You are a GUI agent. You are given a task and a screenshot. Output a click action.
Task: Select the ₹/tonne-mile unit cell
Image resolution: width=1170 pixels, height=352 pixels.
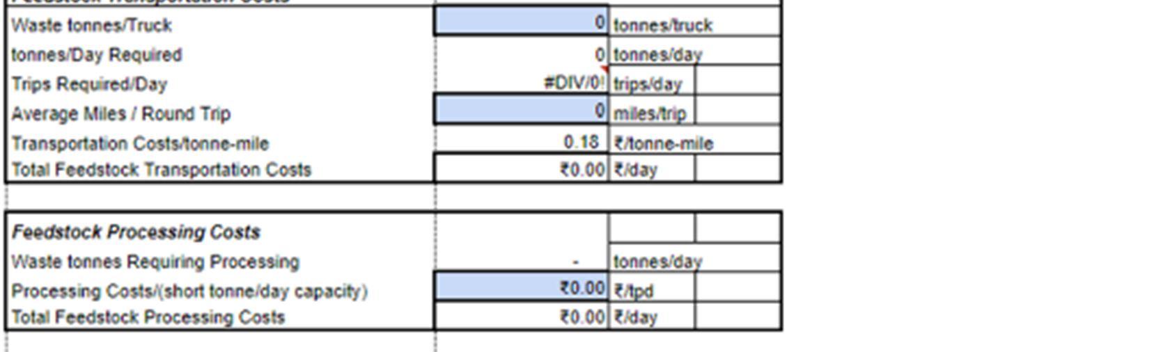pyautogui.click(x=694, y=141)
